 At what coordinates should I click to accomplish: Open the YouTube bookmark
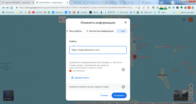[37, 12]
